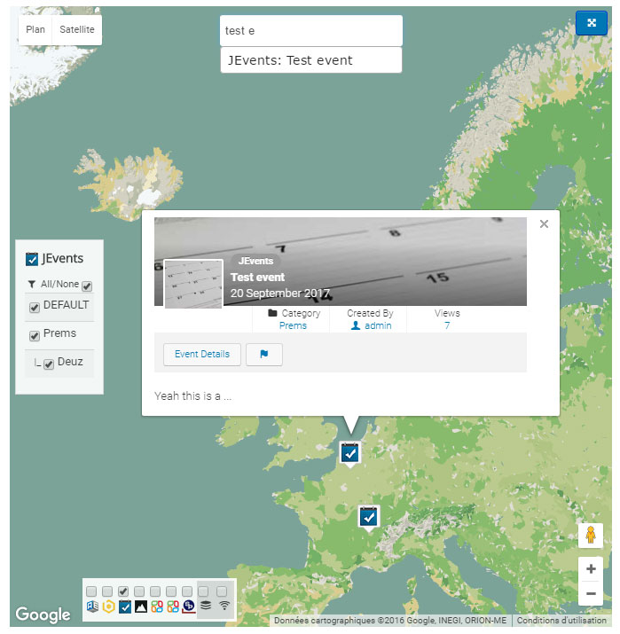The image size is (620, 634).
Task: Click the search field containing 'test e'
Action: point(311,31)
